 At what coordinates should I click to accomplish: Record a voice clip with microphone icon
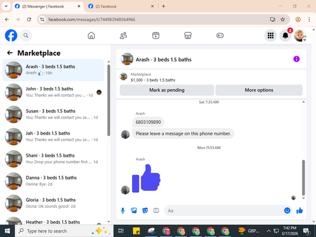tap(123, 210)
